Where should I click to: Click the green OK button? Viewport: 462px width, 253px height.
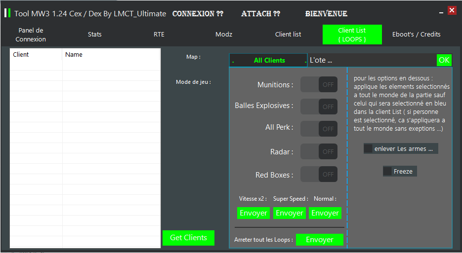pyautogui.click(x=444, y=60)
